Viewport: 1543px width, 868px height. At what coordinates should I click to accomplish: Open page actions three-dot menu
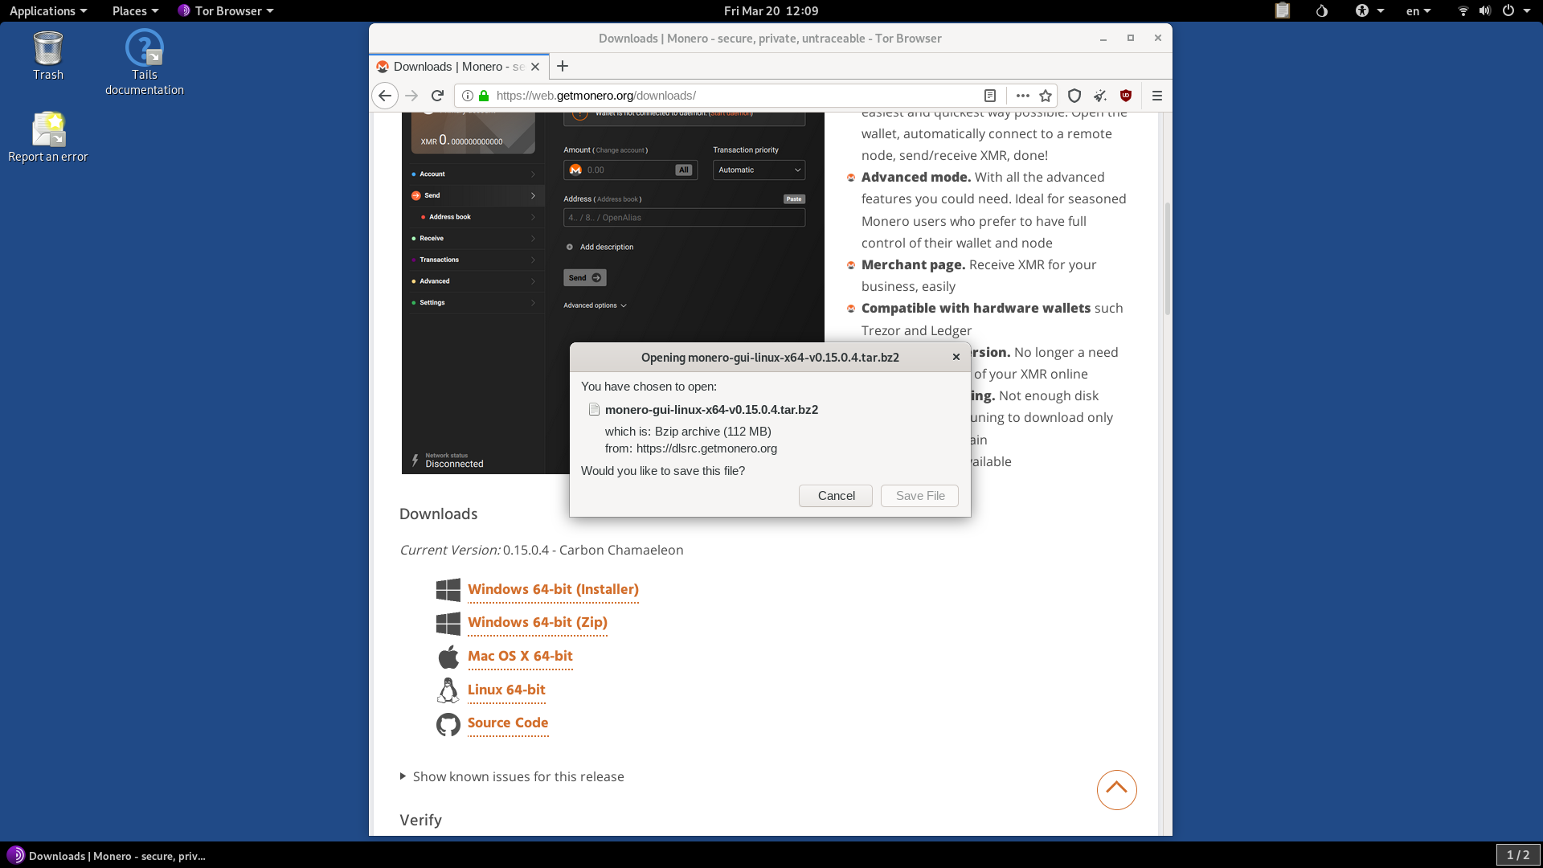(x=1022, y=96)
